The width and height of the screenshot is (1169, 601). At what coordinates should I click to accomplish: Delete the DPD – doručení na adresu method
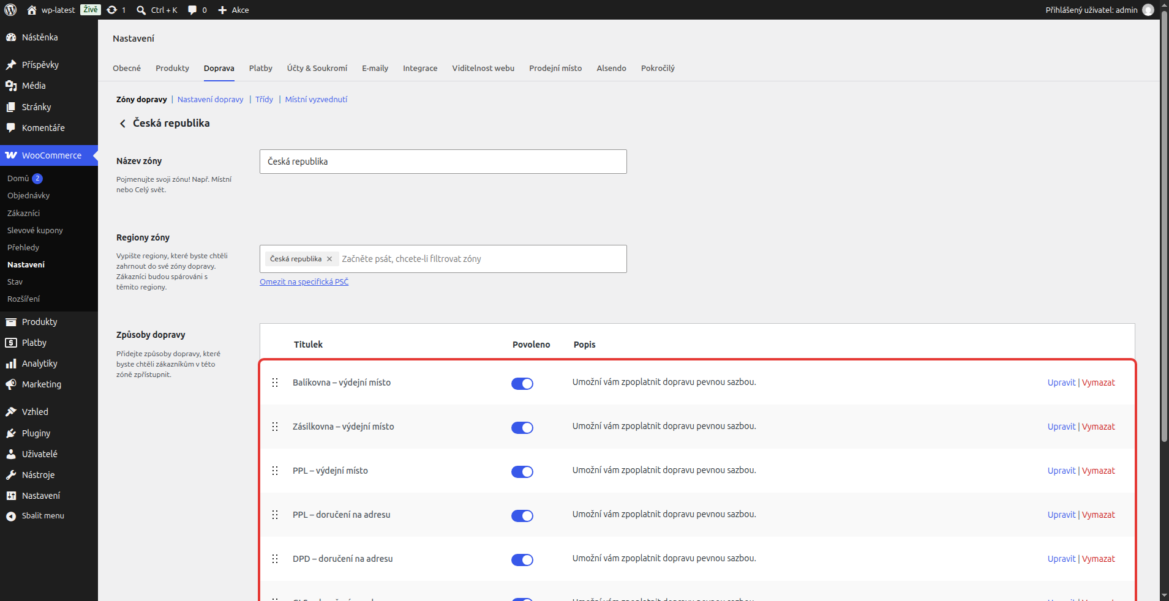[1099, 559]
